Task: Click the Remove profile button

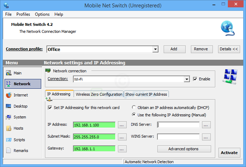Action: click(x=202, y=49)
